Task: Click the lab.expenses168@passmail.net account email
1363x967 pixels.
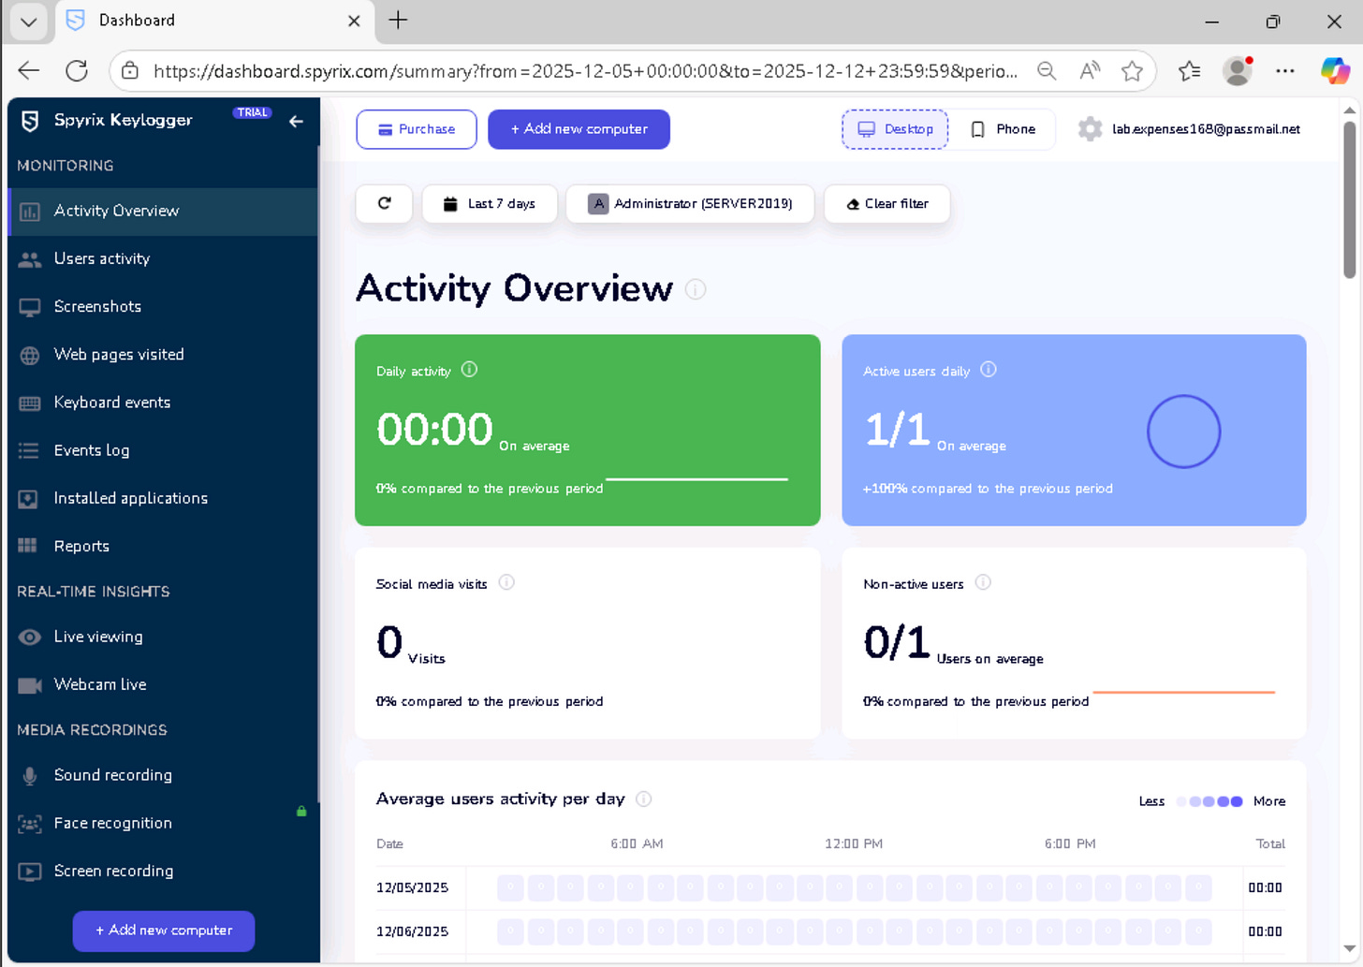Action: click(x=1206, y=129)
